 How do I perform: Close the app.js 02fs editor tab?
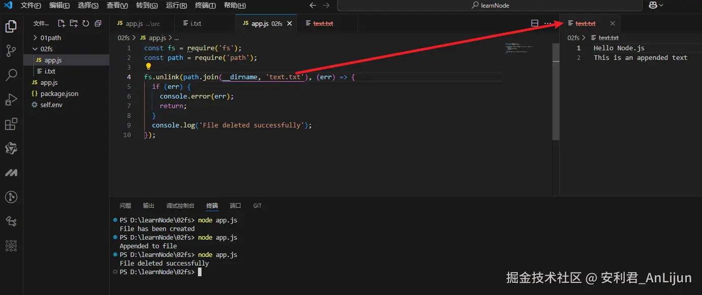click(290, 23)
